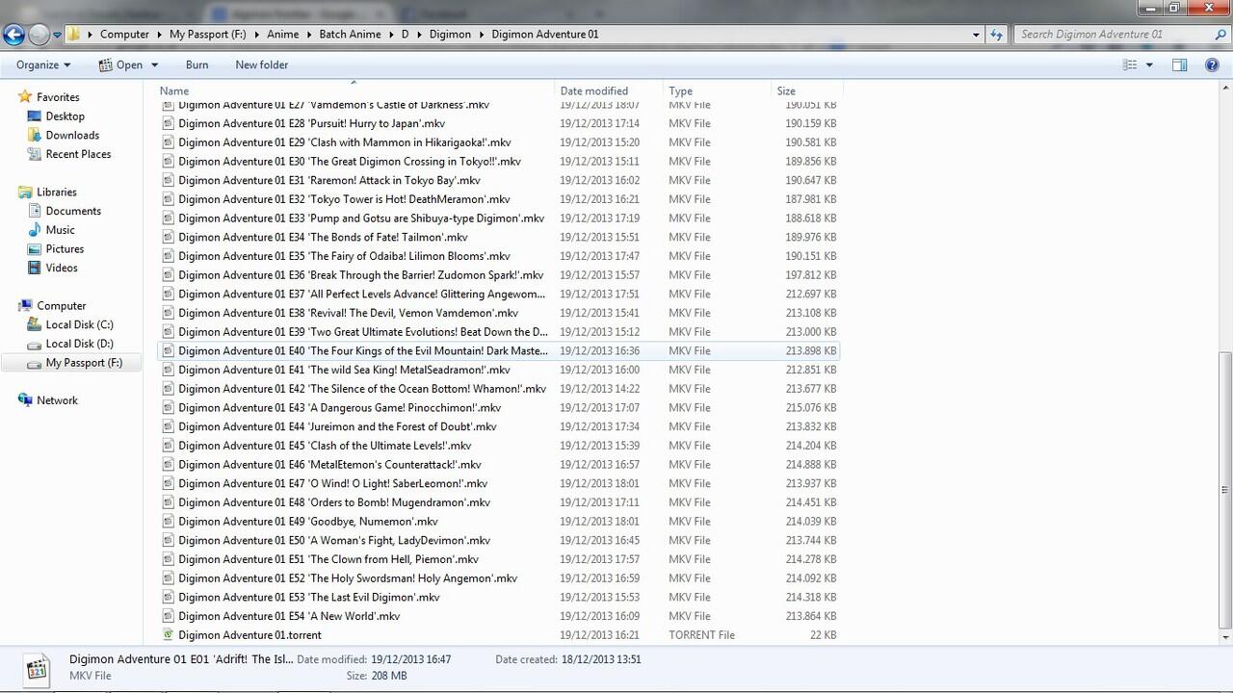Image resolution: width=1233 pixels, height=693 pixels.
Task: Sort by the Type column header
Action: pos(718,90)
